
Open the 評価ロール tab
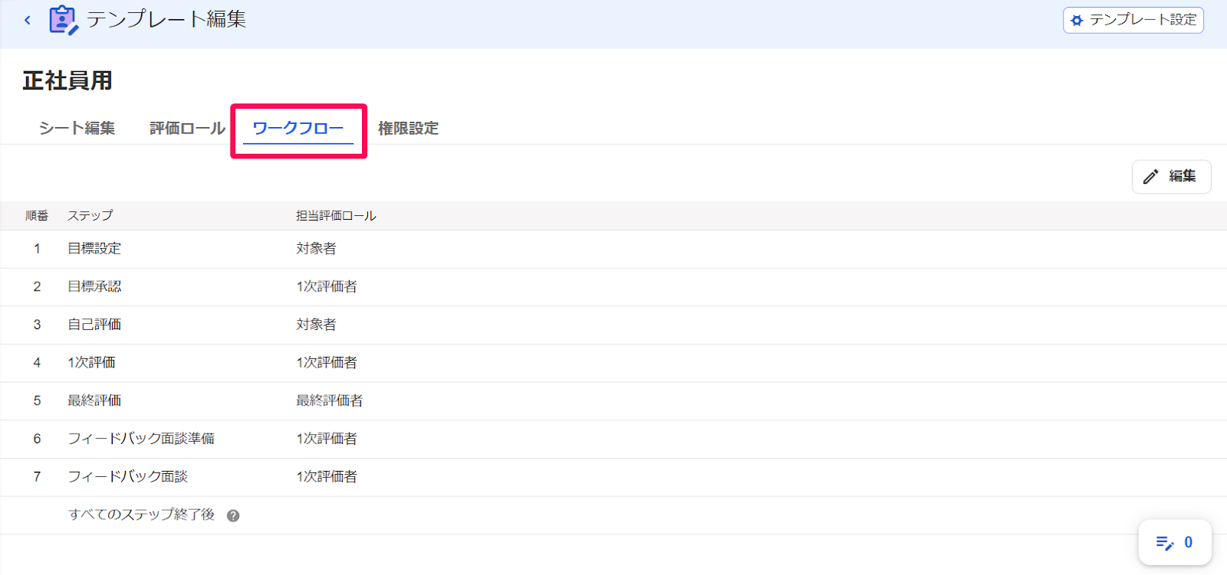pos(187,129)
